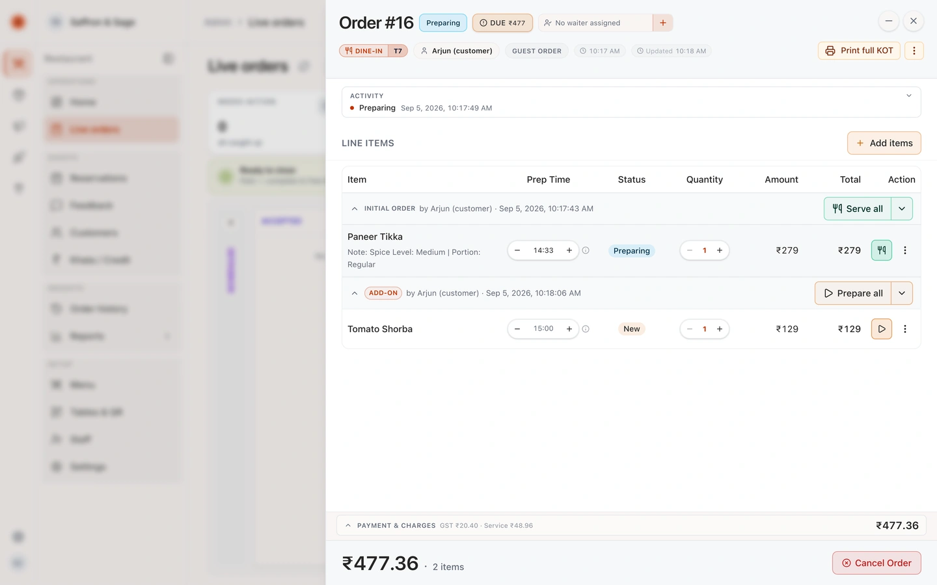Click the GUEST ORDER tag
This screenshot has height=585, width=937.
537,51
